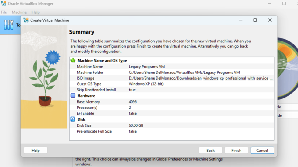
Task: Select the Machine Name row
Action: pos(171,66)
